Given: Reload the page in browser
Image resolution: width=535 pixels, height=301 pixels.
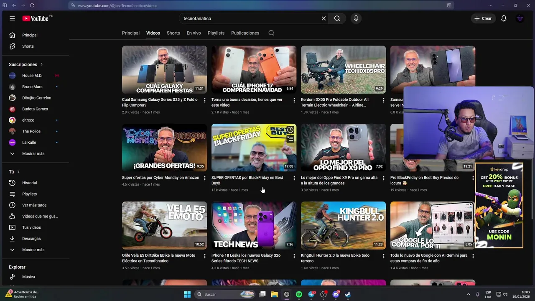Looking at the screenshot, I should pyautogui.click(x=32, y=5).
